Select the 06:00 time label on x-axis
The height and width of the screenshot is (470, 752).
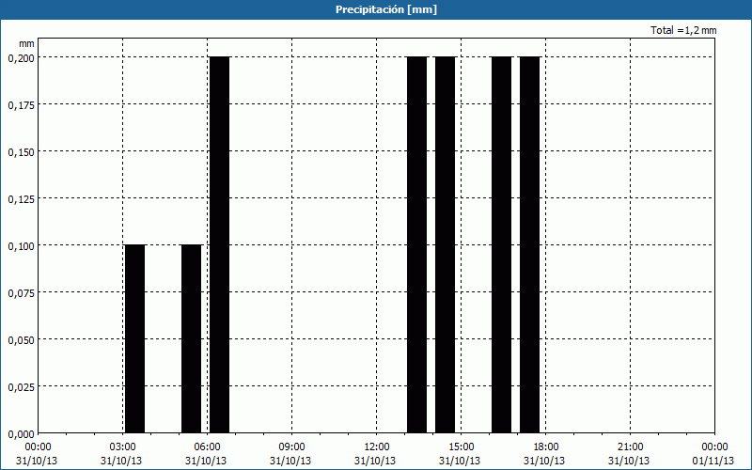[x=207, y=446]
